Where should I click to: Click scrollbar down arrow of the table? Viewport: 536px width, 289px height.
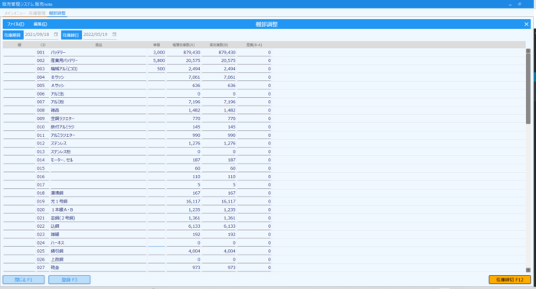[528, 270]
